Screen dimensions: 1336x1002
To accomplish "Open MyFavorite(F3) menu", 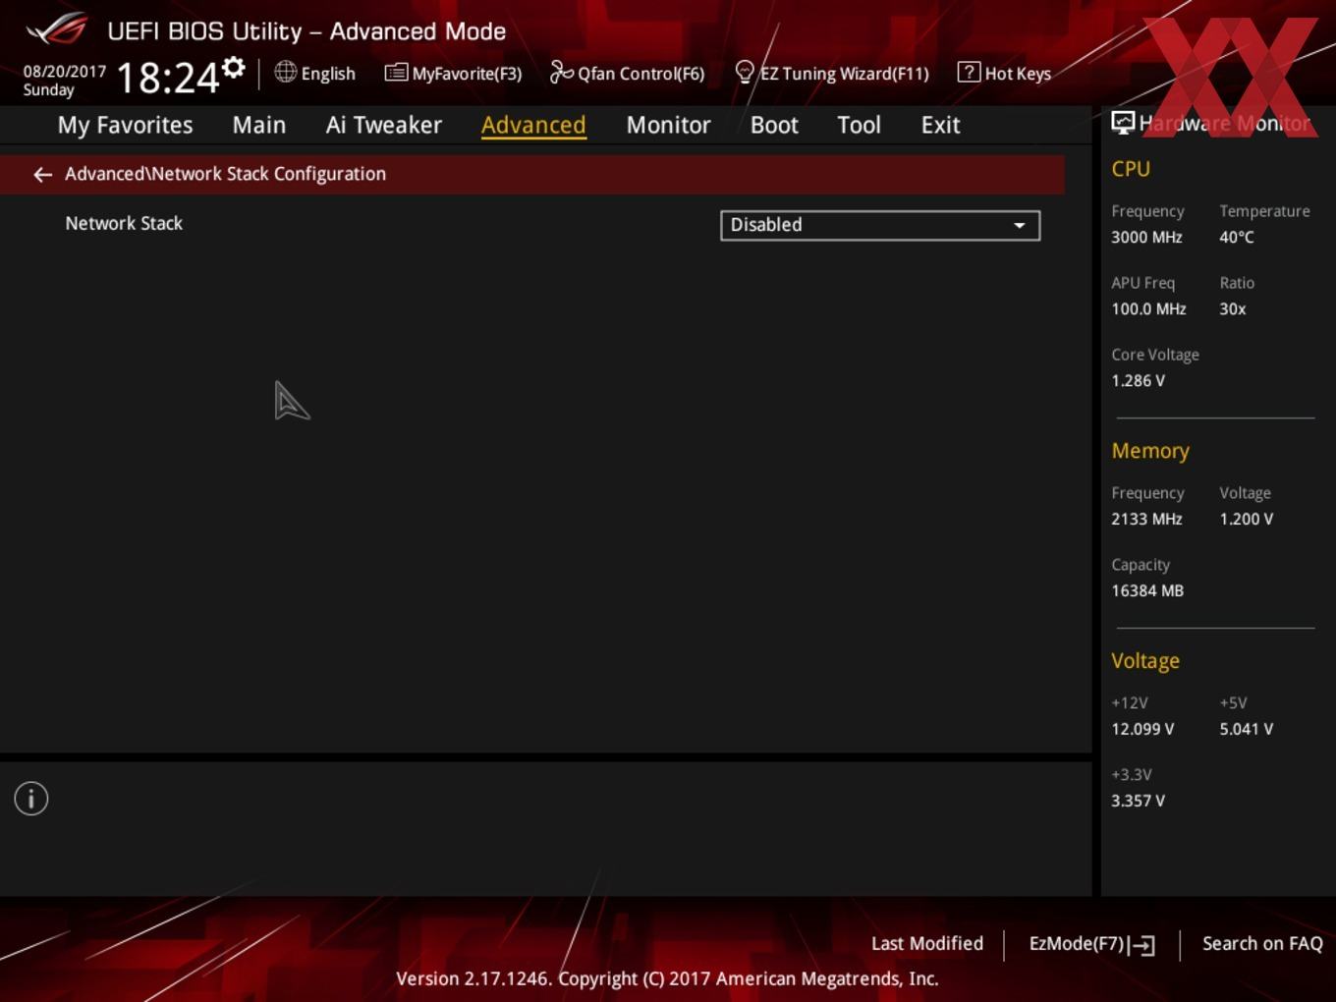I will [468, 74].
